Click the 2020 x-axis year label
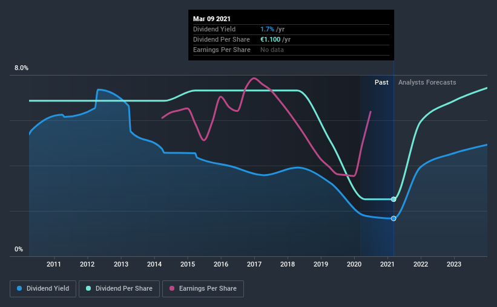 coord(354,264)
